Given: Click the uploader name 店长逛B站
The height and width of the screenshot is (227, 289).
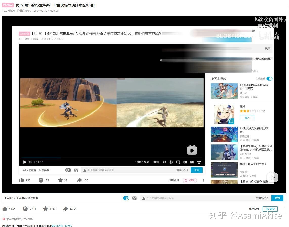Looking at the screenshot, I should pos(245,154).
